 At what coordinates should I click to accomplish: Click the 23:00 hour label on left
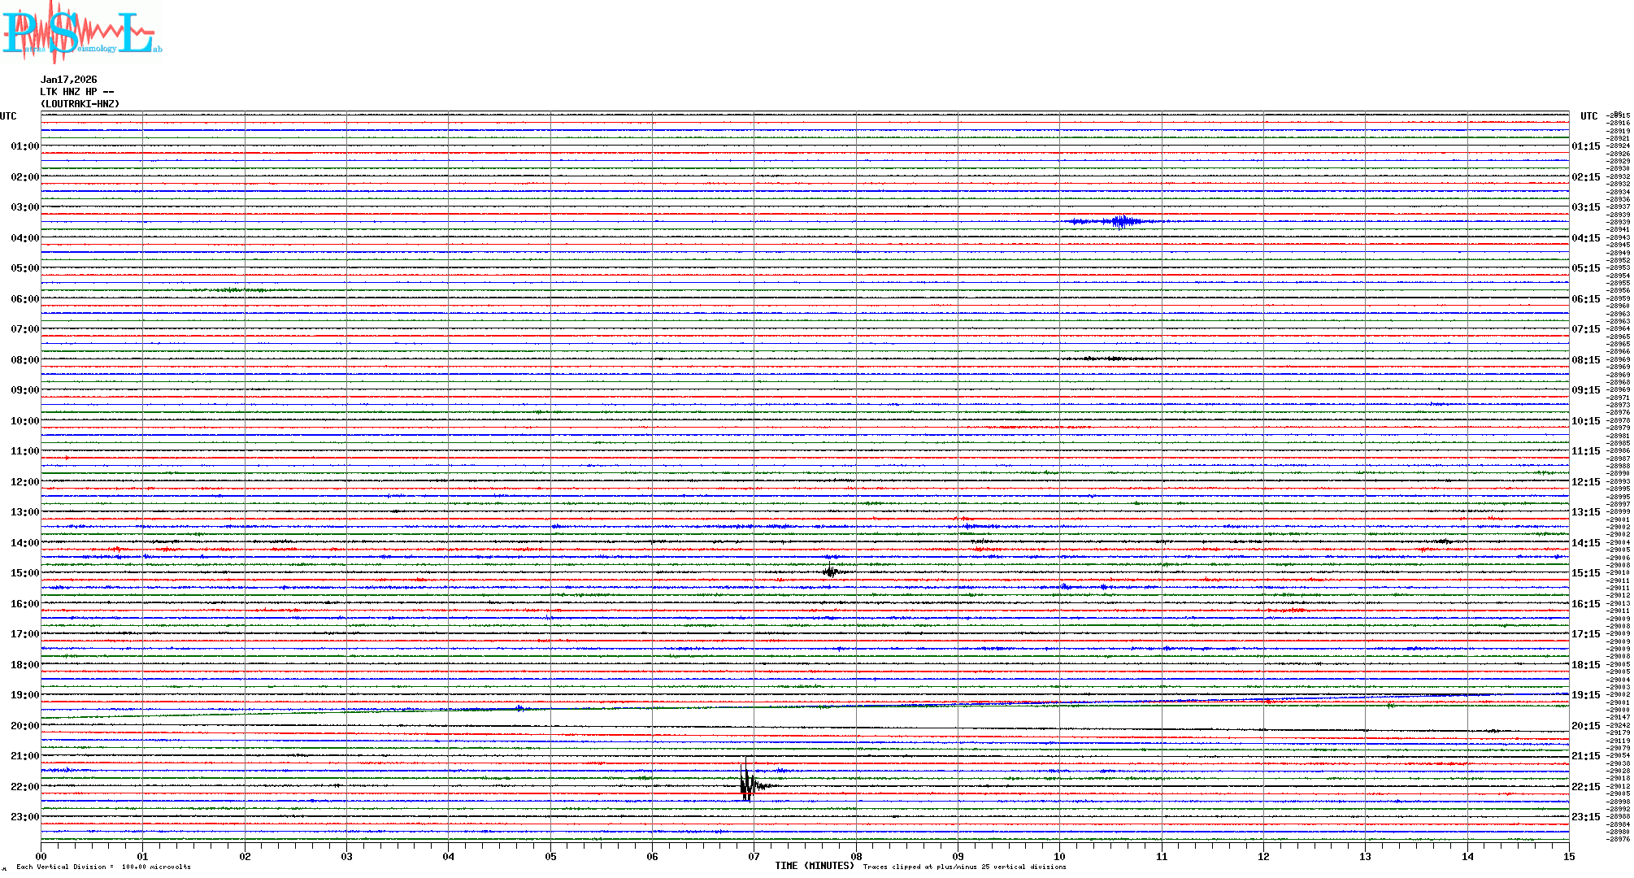click(24, 817)
